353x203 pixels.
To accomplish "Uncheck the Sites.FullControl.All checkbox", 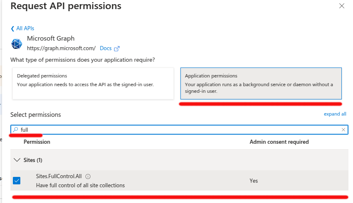I will [x=17, y=181].
